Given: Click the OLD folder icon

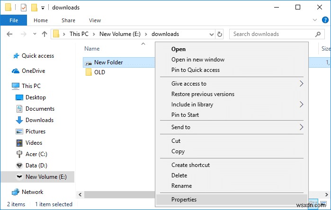Looking at the screenshot, I should [89, 72].
